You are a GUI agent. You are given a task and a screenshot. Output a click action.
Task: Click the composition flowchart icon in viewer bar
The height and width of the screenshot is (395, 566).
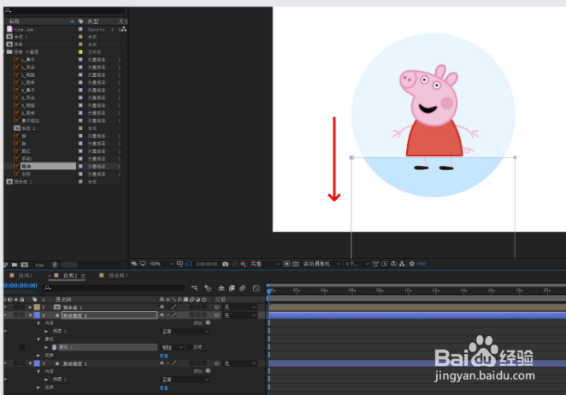coord(402,264)
